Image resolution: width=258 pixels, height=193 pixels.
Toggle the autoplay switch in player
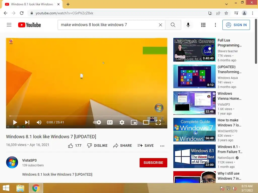[97, 122]
